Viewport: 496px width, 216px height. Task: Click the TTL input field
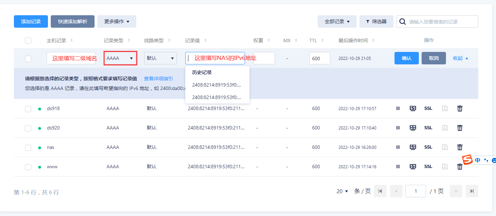pos(319,58)
